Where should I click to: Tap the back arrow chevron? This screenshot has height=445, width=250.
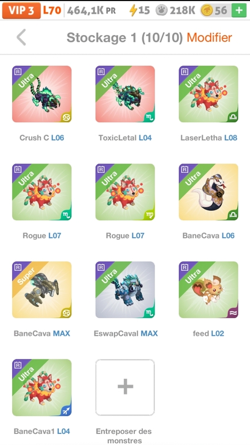click(21, 37)
